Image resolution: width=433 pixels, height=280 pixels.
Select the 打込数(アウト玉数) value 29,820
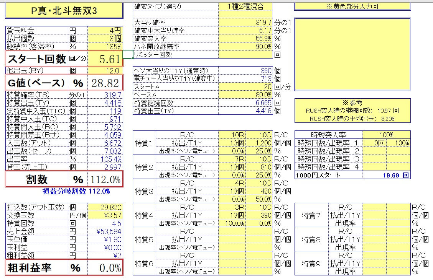point(105,207)
